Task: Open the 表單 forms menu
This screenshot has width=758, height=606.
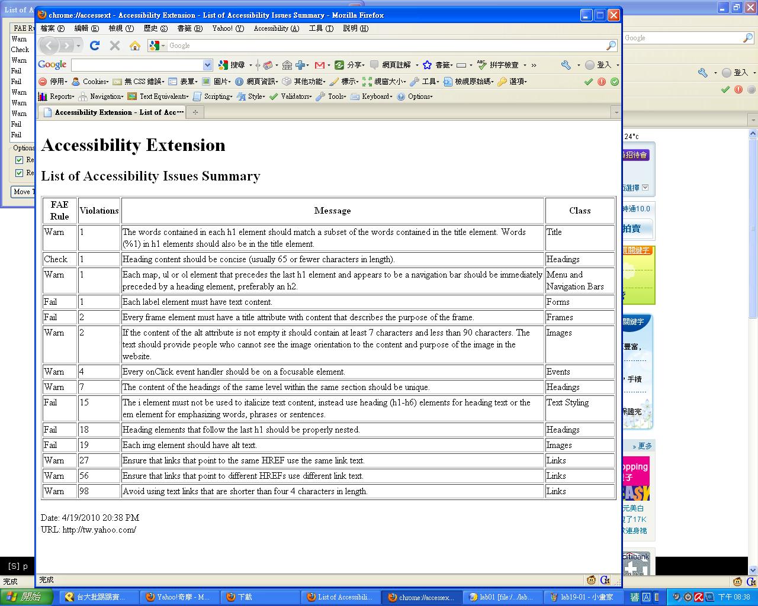Action: point(183,82)
